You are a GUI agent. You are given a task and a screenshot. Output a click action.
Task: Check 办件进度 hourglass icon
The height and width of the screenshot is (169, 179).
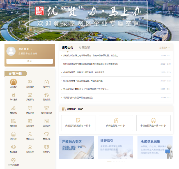[x=13, y=95]
